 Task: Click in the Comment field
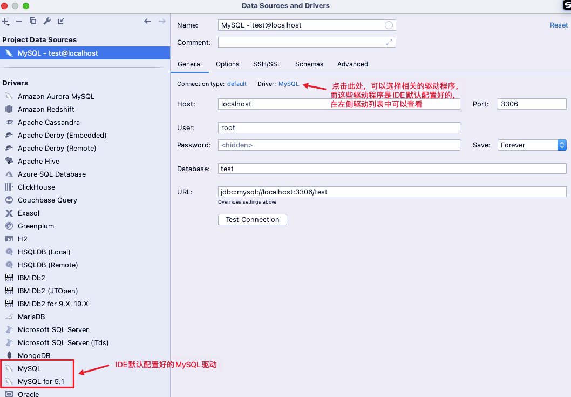[307, 42]
